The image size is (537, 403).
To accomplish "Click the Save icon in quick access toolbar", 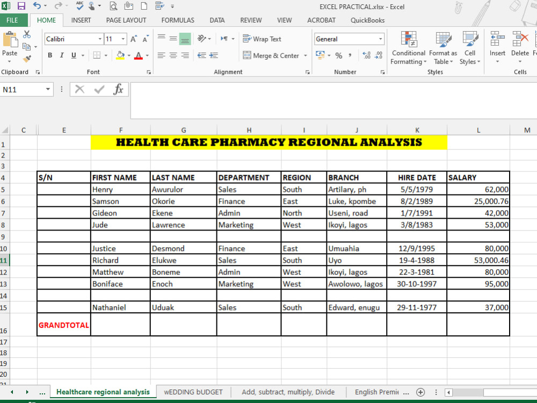I will 21,6.
